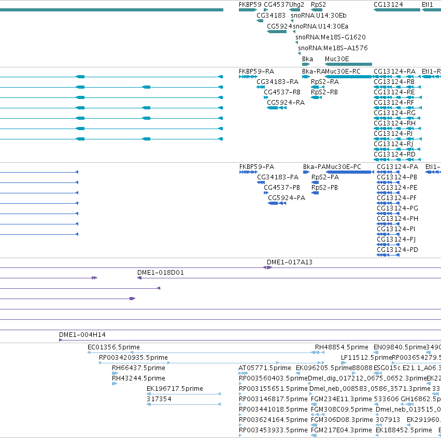Select the 307913 EST label
Viewport: 441px width, 438px height.
point(388,420)
